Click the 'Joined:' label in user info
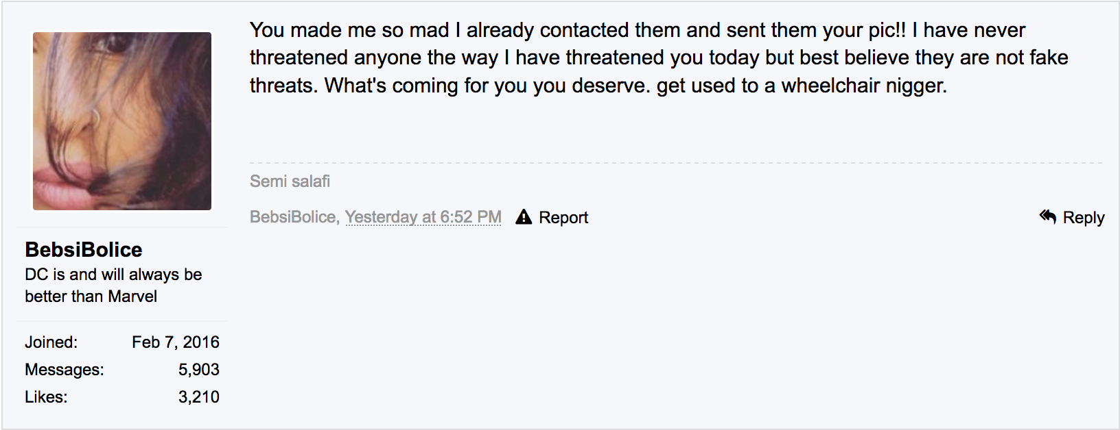Image resolution: width=1120 pixels, height=430 pixels. (51, 342)
